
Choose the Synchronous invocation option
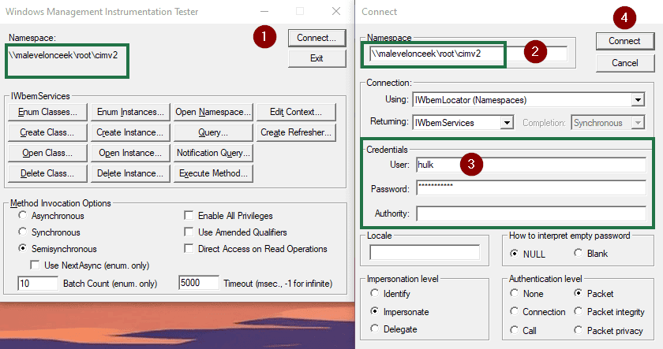[x=24, y=232]
